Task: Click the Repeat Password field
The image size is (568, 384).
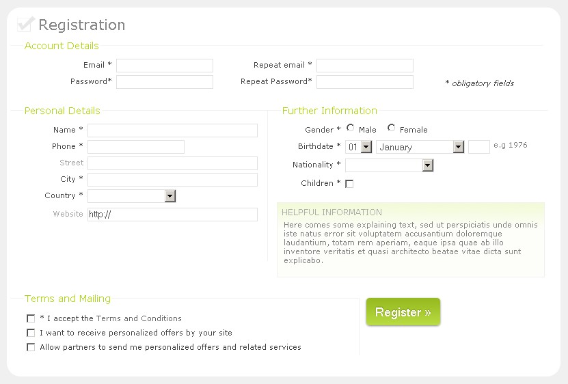Action: [365, 82]
